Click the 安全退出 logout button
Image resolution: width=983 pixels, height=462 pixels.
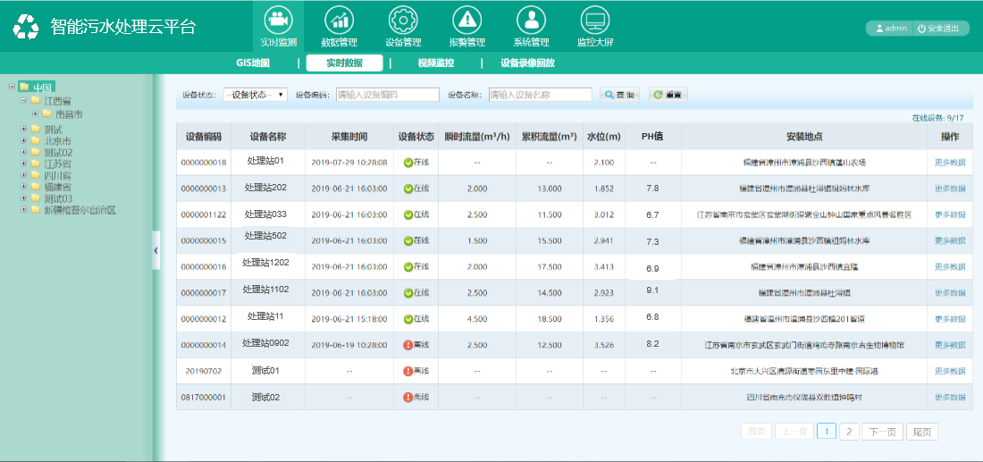coord(939,29)
